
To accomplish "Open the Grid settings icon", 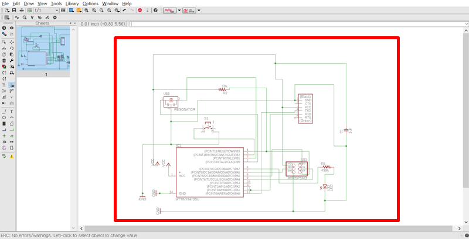I will coord(7,18).
